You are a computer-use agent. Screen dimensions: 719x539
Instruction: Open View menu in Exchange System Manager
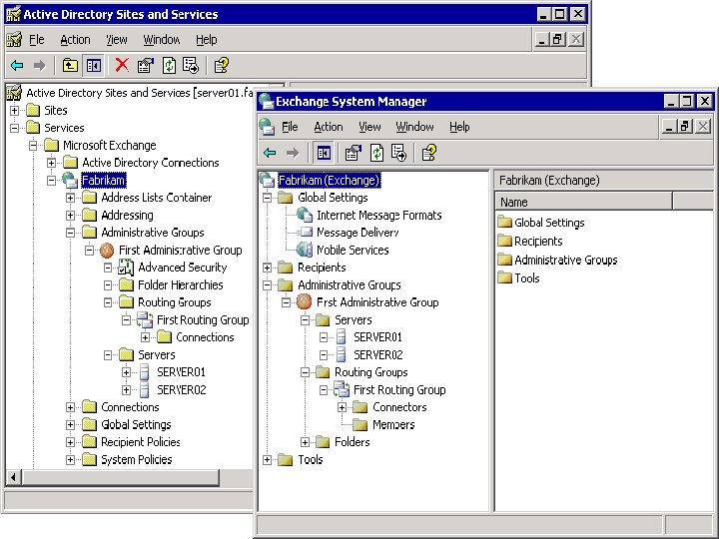point(369,127)
